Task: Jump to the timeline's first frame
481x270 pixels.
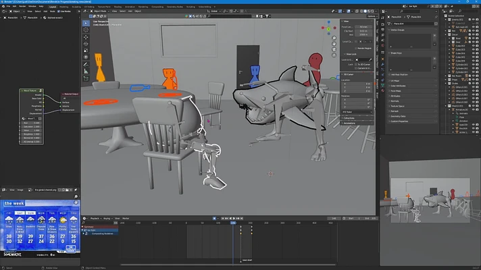Action: tap(223, 219)
